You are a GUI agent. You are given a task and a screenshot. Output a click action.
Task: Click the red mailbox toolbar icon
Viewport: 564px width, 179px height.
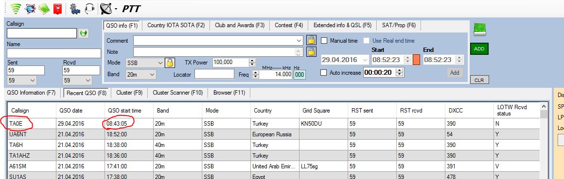coord(57,8)
